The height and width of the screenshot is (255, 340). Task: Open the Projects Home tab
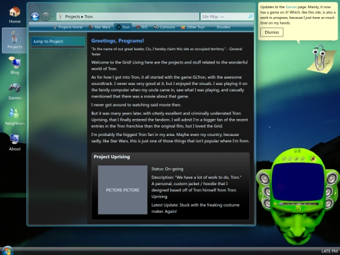(x=67, y=27)
